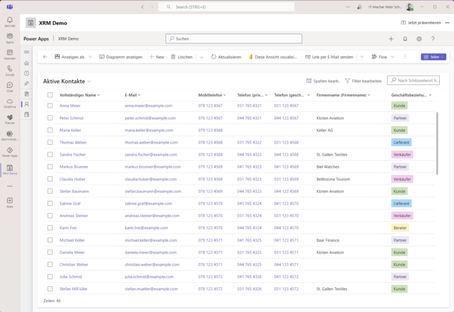Expand the Aktive Kontakte view selector

[x=89, y=81]
